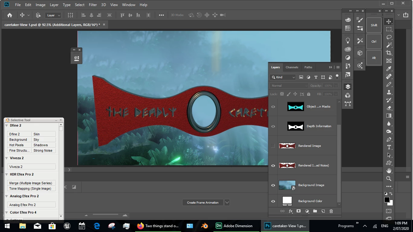Open the Create Frame Animation dropdown arrow
This screenshot has width=413, height=232.
click(x=227, y=202)
